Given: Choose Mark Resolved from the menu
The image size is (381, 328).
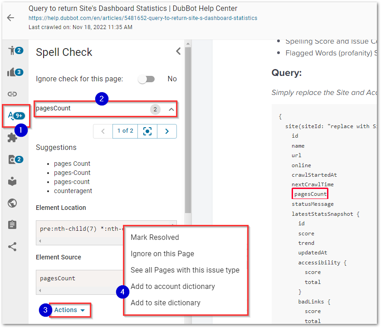Looking at the screenshot, I should 155,237.
